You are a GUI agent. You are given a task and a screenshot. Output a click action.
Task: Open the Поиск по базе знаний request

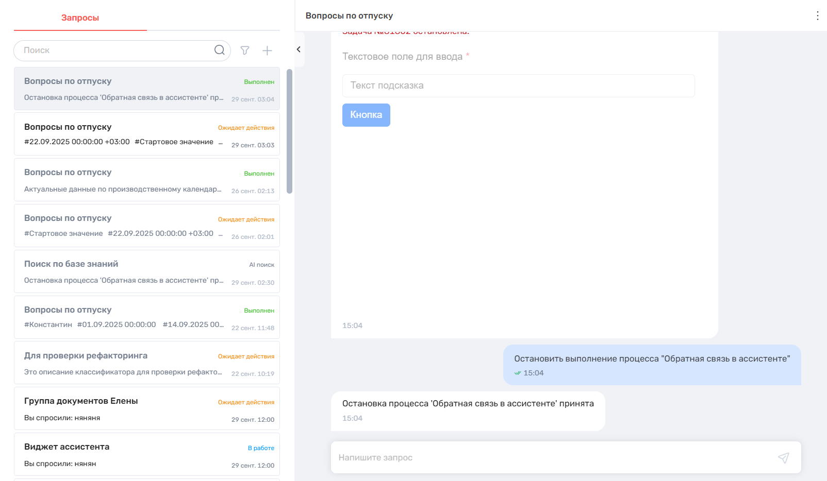click(147, 271)
